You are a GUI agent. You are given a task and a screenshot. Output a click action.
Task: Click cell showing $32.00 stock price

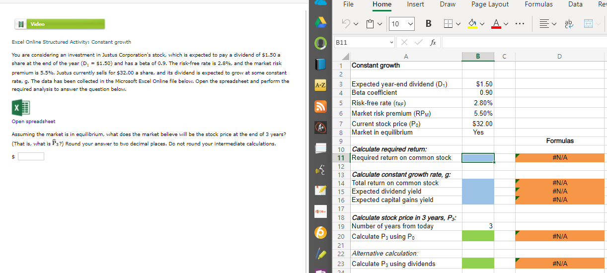coord(478,124)
